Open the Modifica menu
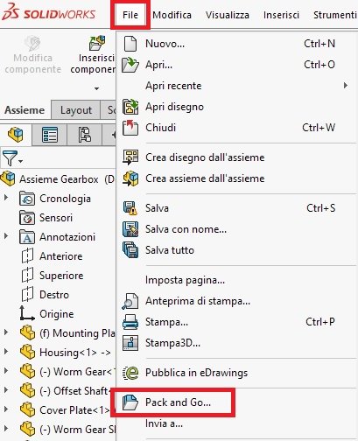 click(172, 15)
